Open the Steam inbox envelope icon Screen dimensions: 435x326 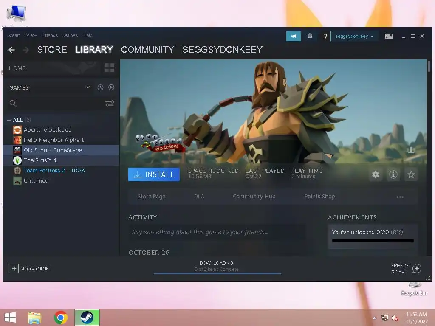coord(310,36)
